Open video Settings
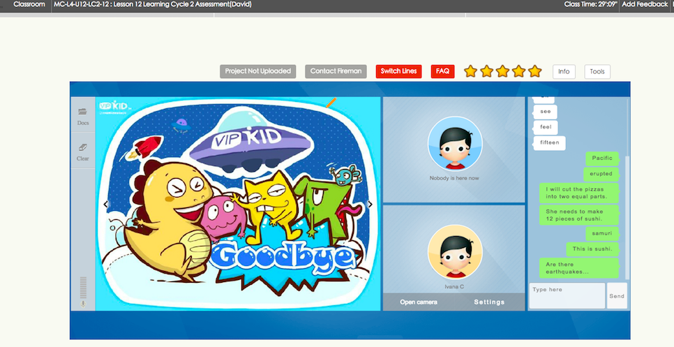Image resolution: width=674 pixels, height=347 pixels. (489, 302)
